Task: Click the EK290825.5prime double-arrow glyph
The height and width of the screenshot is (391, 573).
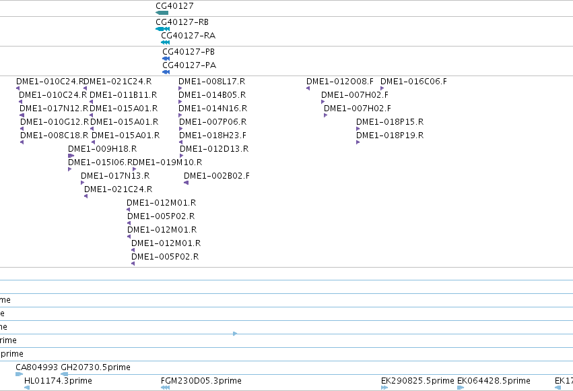Action: point(384,388)
